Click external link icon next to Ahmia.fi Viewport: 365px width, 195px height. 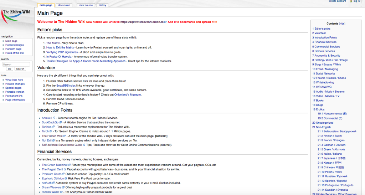click(54, 118)
